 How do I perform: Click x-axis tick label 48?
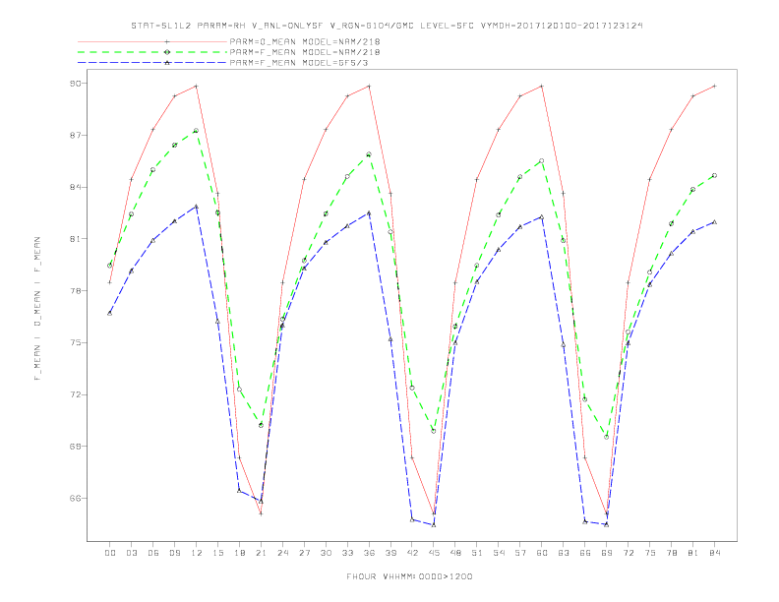click(x=455, y=553)
